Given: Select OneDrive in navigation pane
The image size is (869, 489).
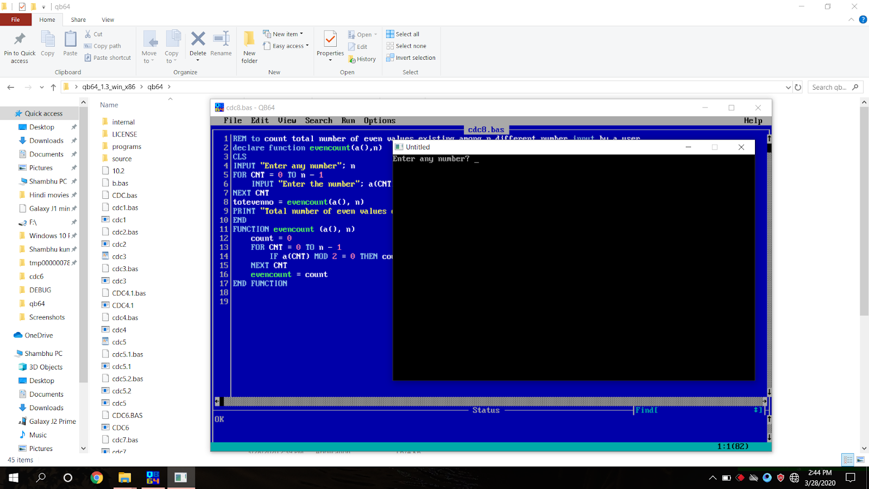Looking at the screenshot, I should tap(39, 335).
